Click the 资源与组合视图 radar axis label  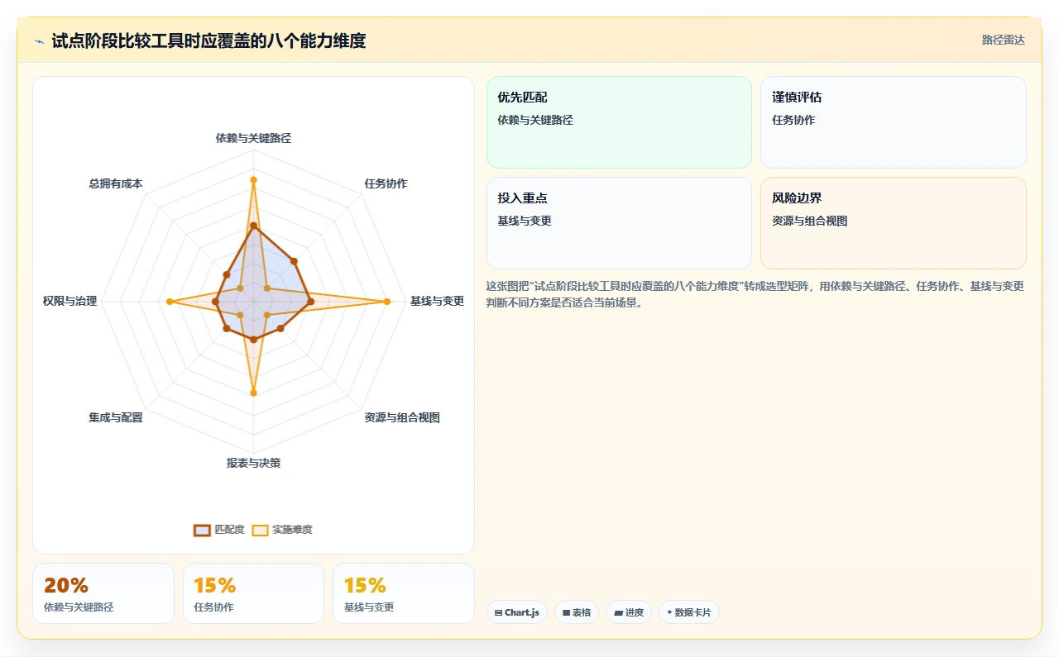pos(402,417)
